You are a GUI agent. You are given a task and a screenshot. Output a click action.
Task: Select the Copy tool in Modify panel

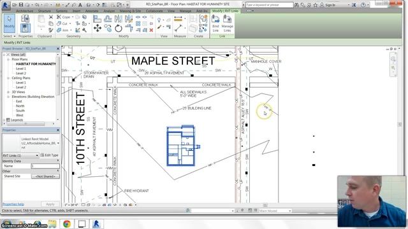click(x=108, y=28)
